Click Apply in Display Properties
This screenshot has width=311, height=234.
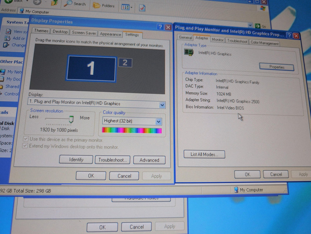157,176
